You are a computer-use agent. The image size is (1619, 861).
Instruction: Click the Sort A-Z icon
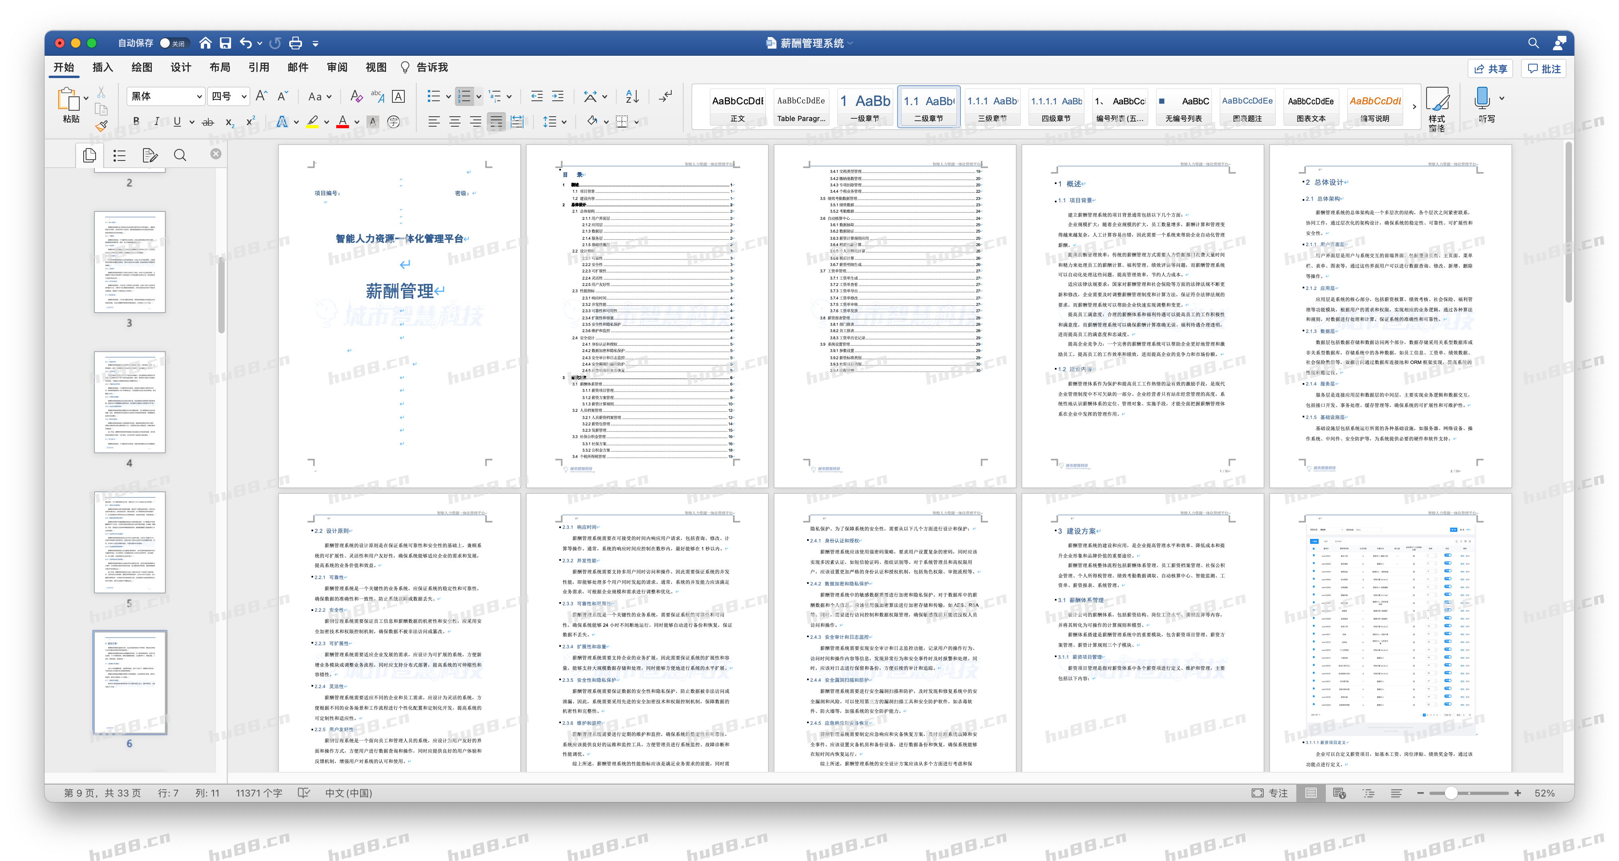click(x=632, y=96)
